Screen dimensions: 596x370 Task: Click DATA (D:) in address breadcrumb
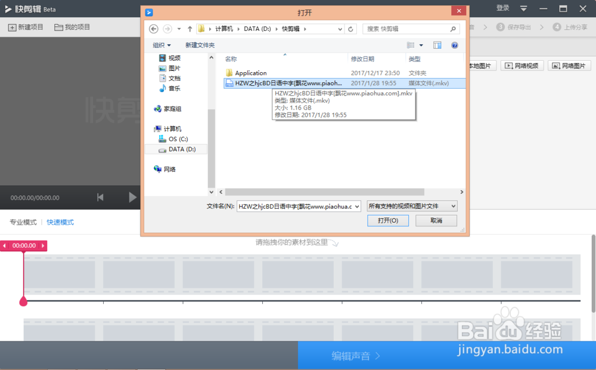[257, 29]
